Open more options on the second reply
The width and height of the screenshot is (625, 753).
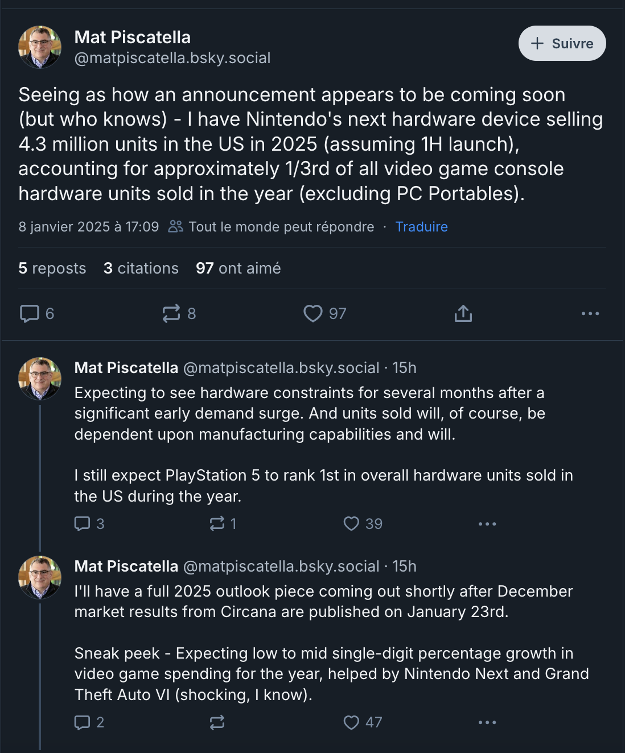pos(487,722)
